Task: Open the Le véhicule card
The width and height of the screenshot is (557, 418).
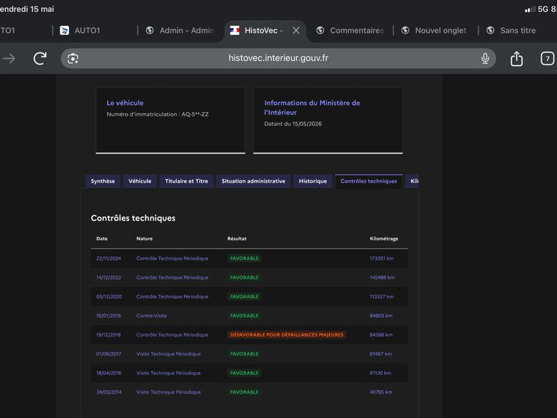Action: point(171,121)
